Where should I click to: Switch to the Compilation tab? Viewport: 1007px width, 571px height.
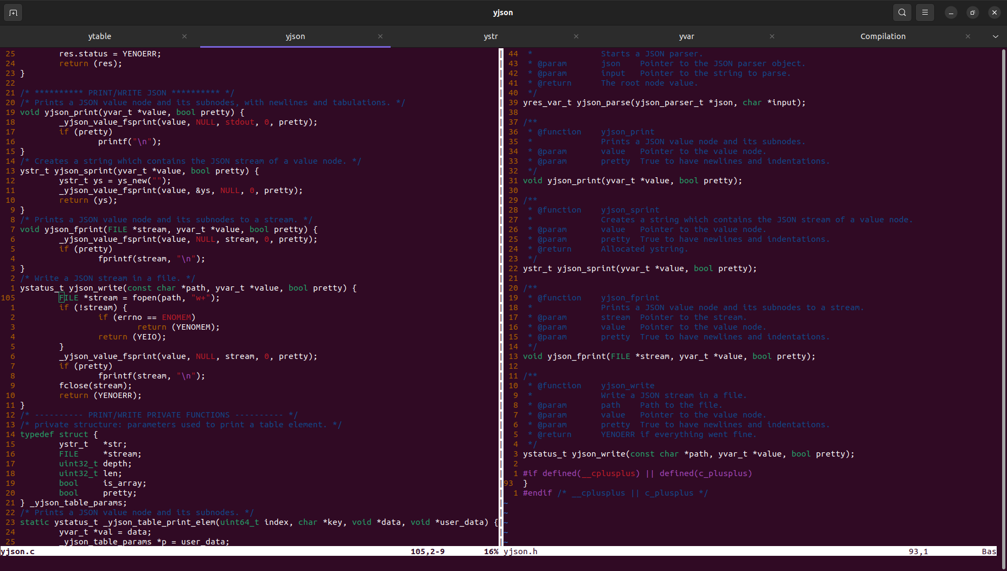coord(883,36)
